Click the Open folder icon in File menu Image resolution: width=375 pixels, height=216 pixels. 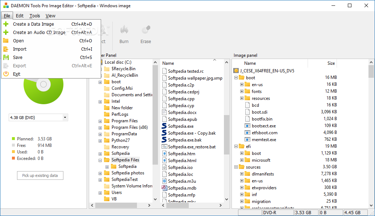coord(6,41)
